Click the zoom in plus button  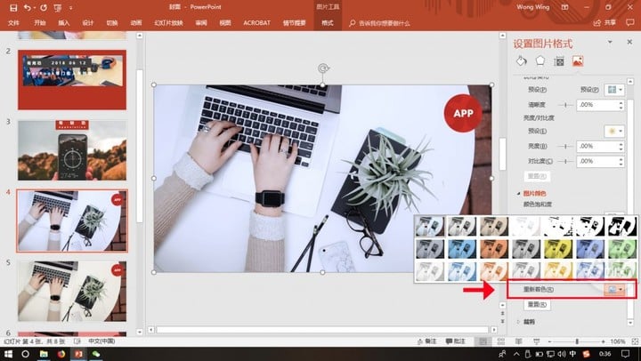[x=603, y=341]
